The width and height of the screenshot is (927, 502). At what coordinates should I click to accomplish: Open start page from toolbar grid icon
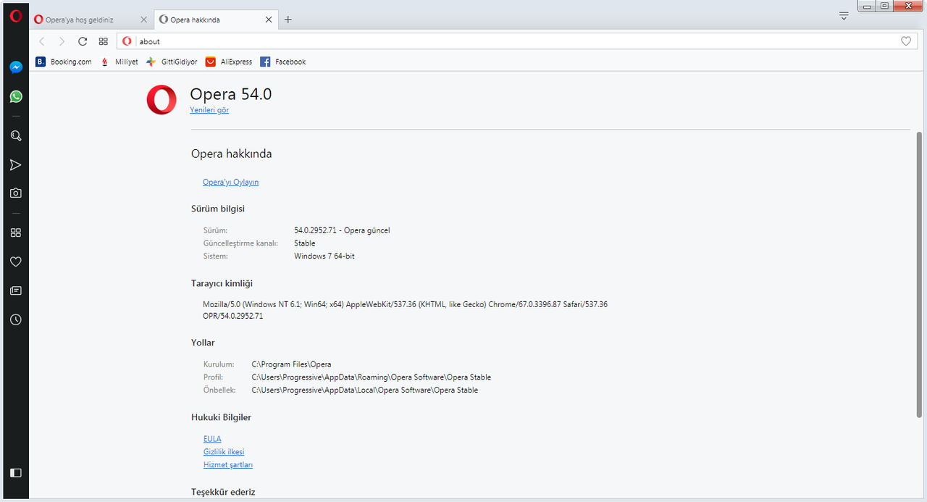tap(104, 41)
